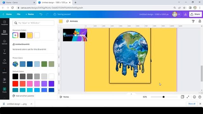Click the design title in the header
Image resolution: width=203 pixels, height=114 pixels.
tap(154, 14)
